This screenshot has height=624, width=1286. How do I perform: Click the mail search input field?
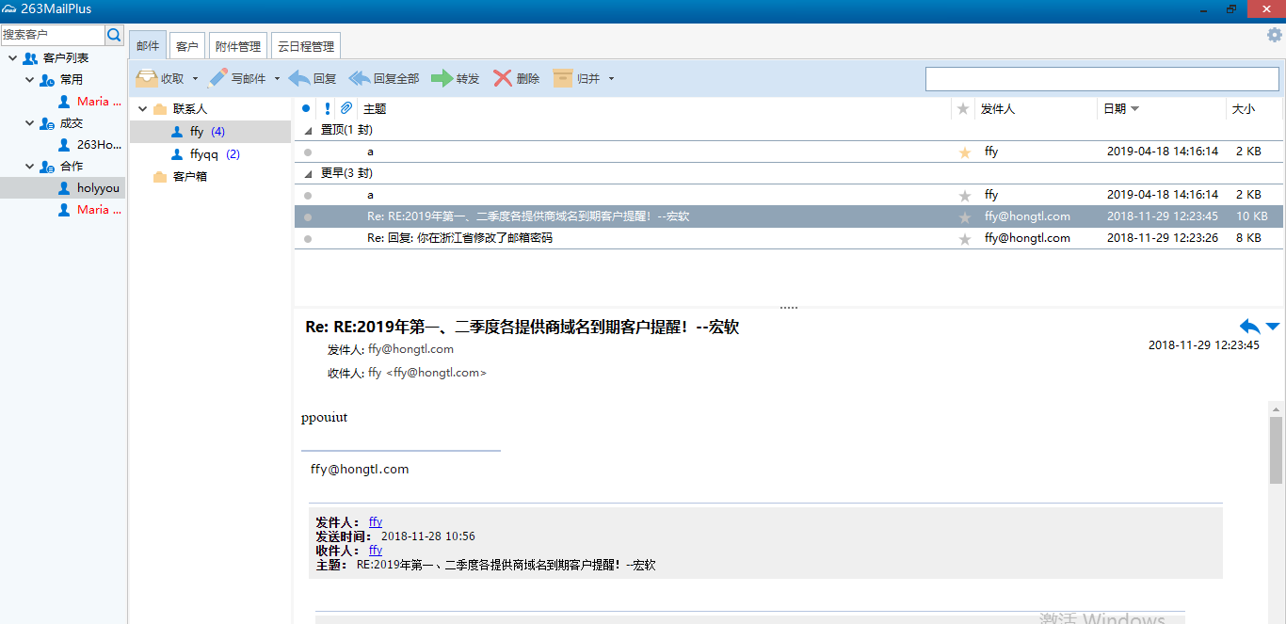[x=1101, y=79]
